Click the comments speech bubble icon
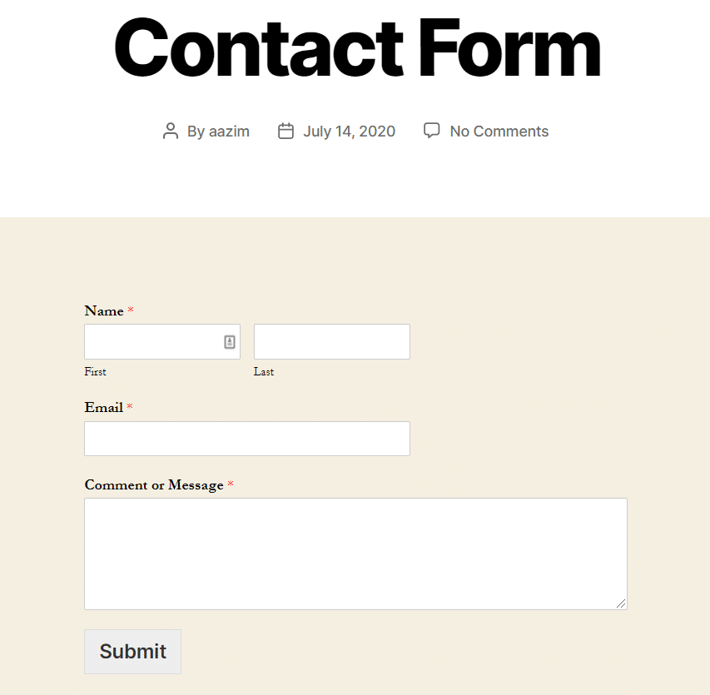 431,131
